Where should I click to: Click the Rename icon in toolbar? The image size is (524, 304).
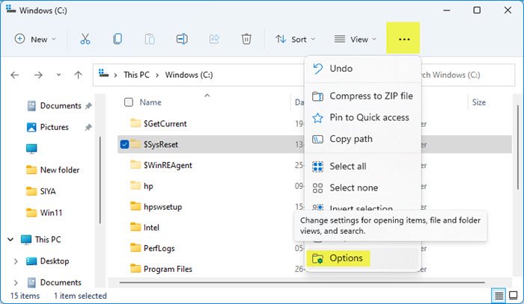click(182, 39)
